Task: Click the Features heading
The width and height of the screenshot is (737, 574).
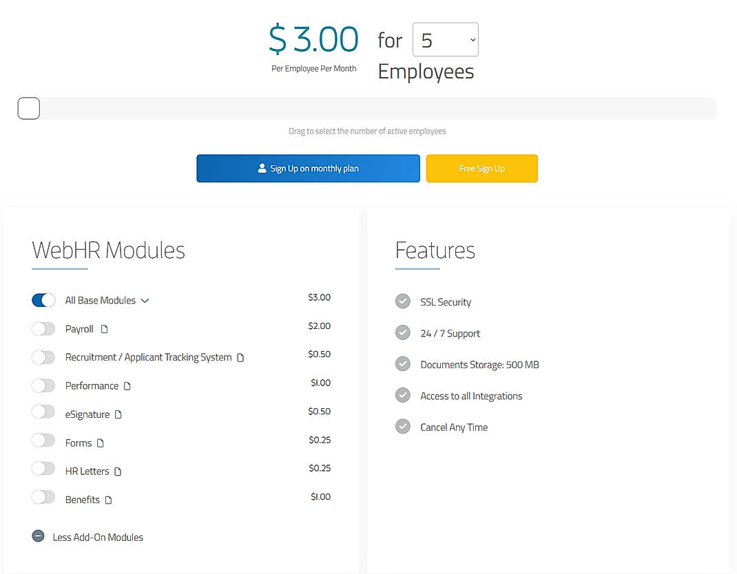Action: [435, 251]
